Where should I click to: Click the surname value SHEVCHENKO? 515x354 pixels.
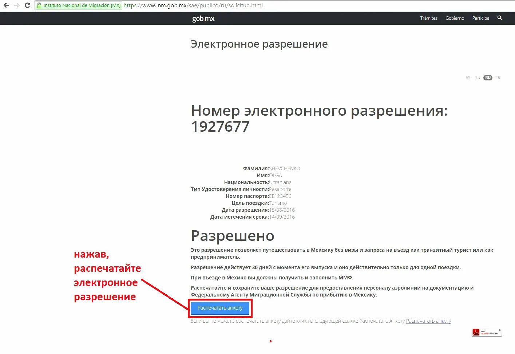tap(285, 168)
